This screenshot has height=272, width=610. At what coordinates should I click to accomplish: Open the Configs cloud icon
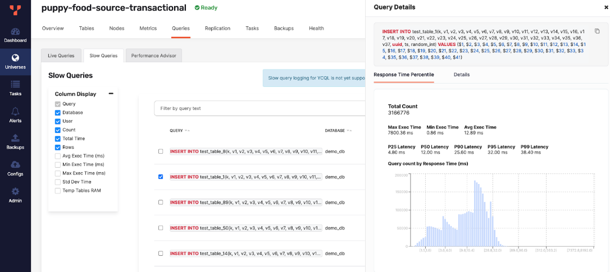tap(15, 165)
